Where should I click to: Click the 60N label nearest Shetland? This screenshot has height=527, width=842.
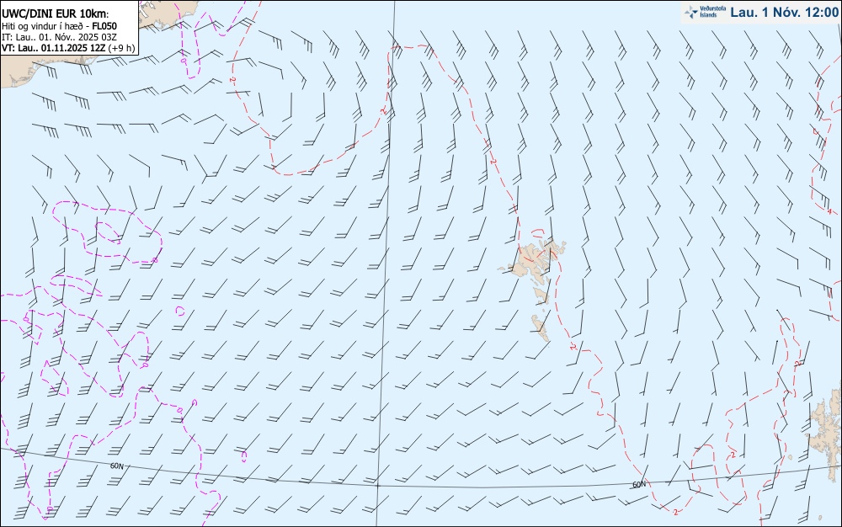[639, 485]
